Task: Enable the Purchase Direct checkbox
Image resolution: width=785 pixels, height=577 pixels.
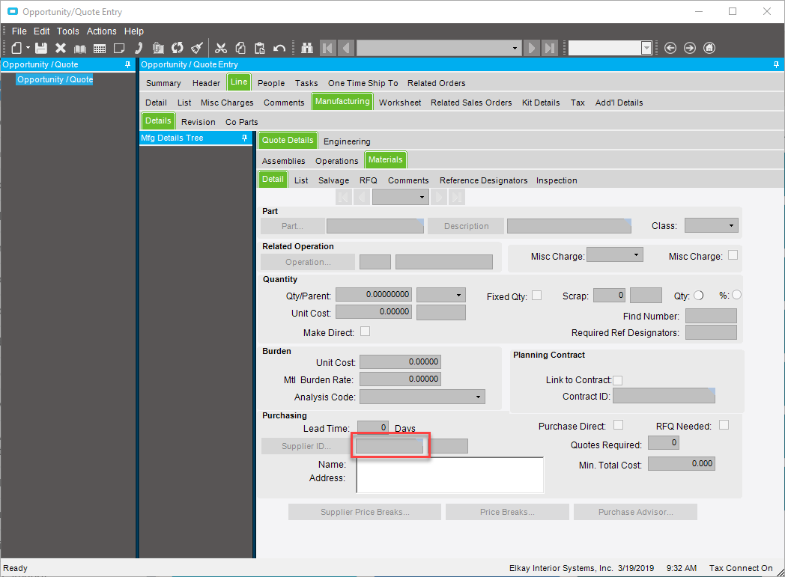Action: (618, 425)
